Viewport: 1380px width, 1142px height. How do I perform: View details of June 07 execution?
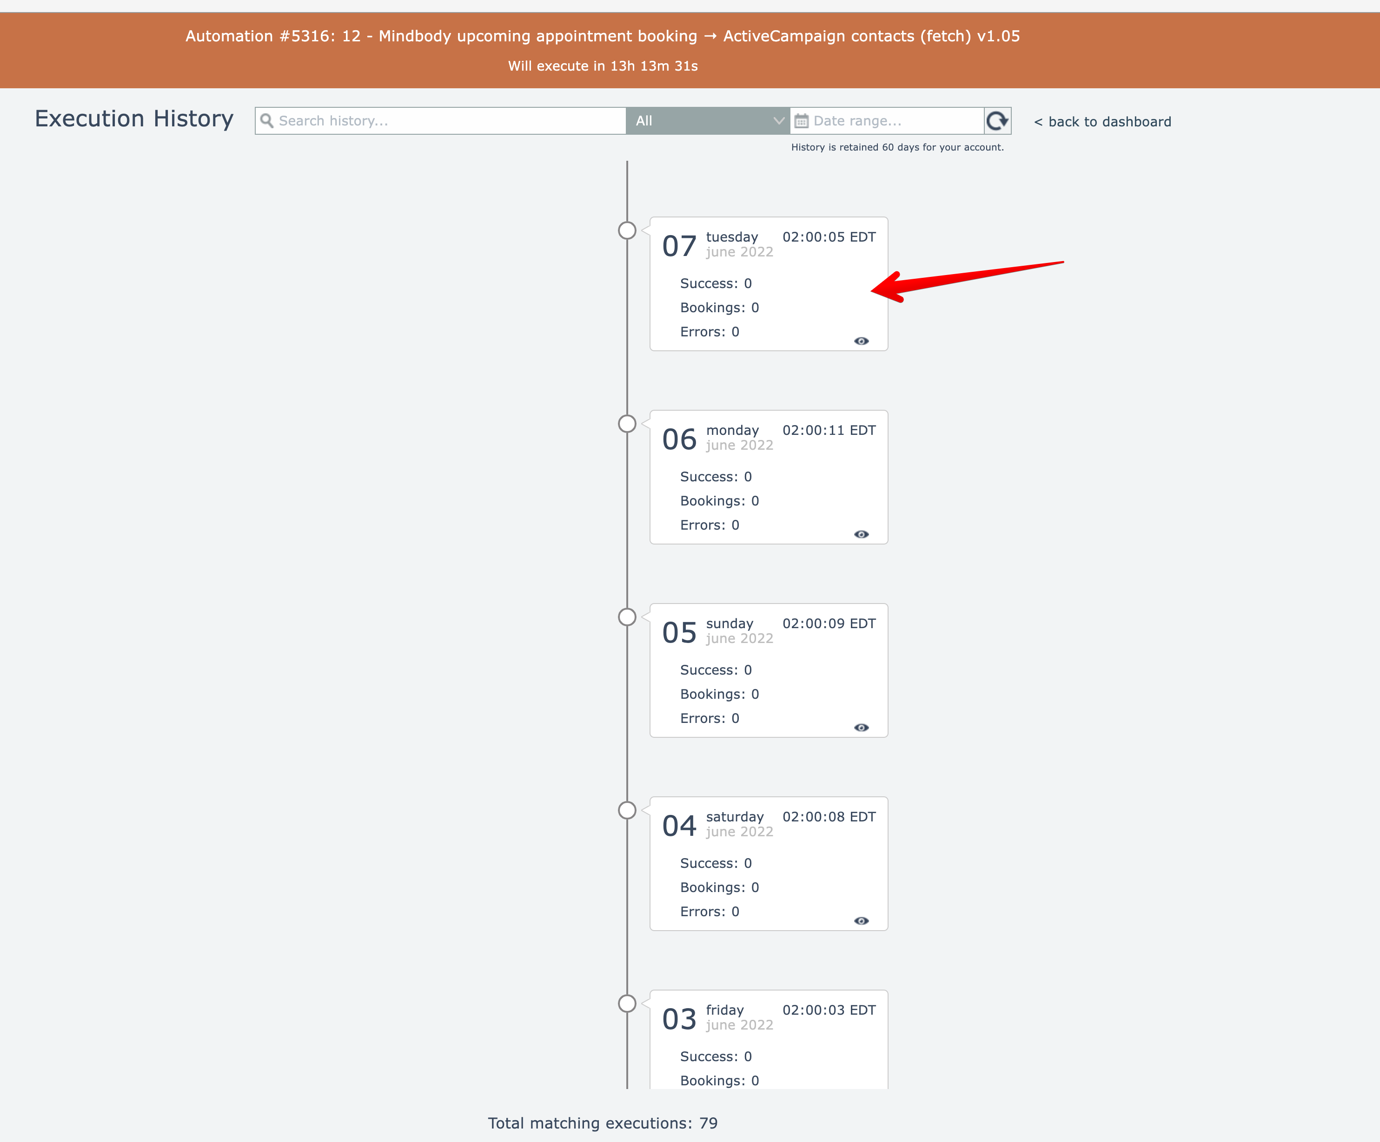tap(861, 341)
